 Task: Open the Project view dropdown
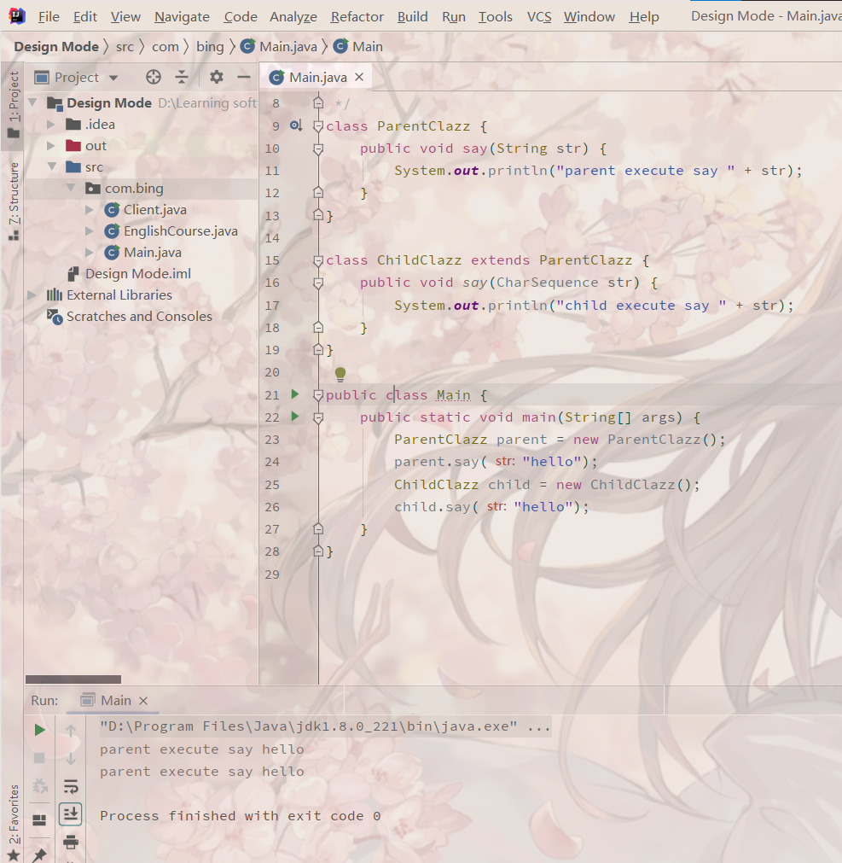tap(113, 78)
